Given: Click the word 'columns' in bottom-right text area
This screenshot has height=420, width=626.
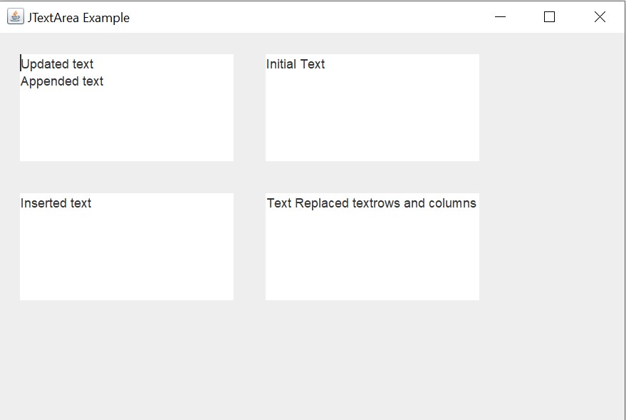Looking at the screenshot, I should coord(452,203).
